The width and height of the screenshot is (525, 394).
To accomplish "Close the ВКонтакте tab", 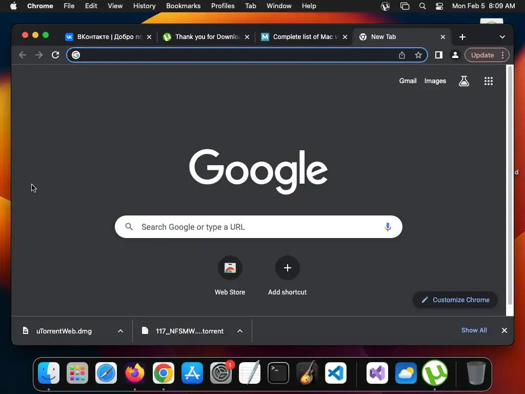I will (x=149, y=37).
